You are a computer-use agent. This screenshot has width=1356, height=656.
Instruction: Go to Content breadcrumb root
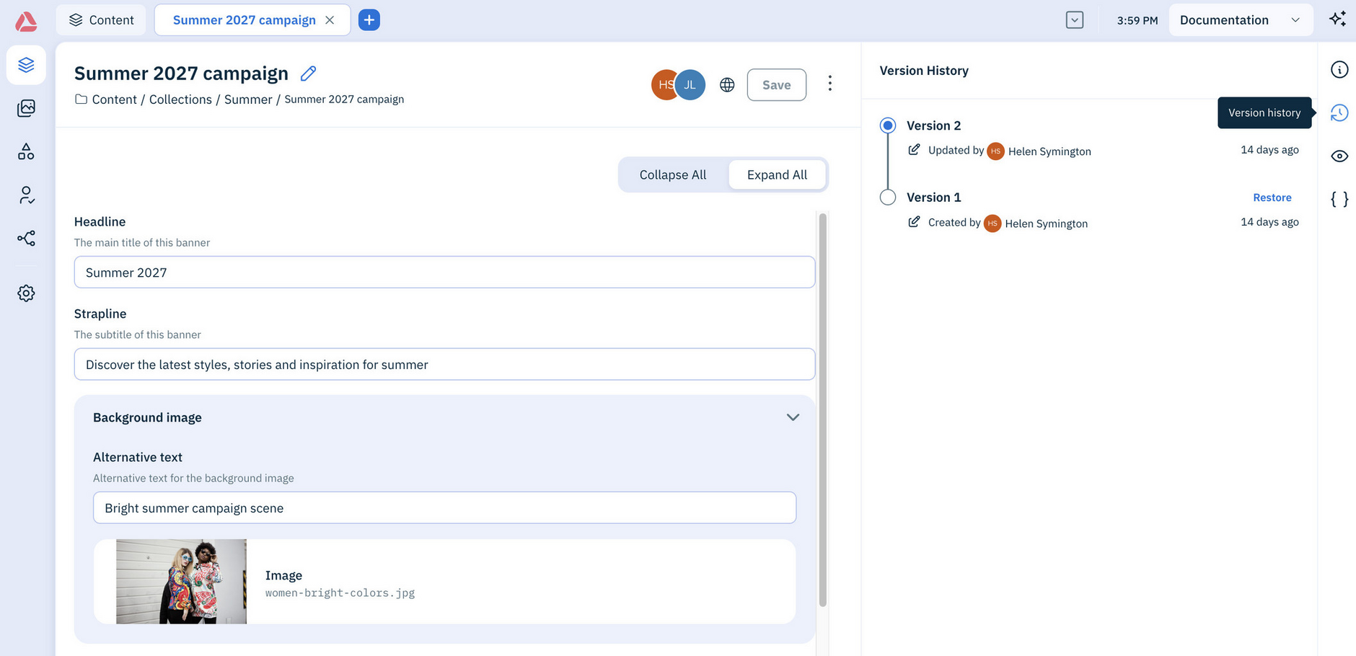(x=114, y=99)
